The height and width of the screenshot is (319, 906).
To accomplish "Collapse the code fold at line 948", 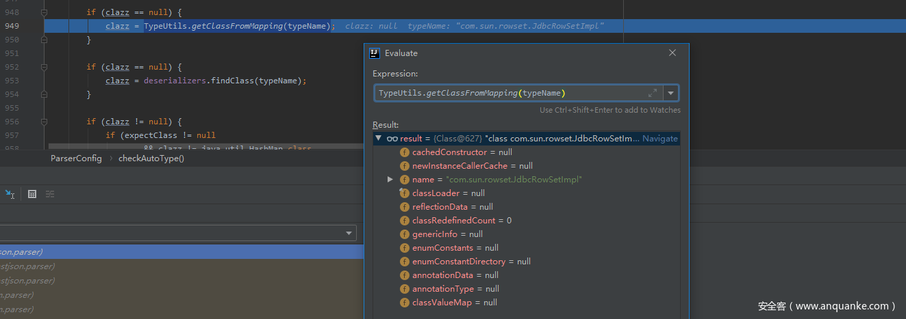I will tap(44, 12).
